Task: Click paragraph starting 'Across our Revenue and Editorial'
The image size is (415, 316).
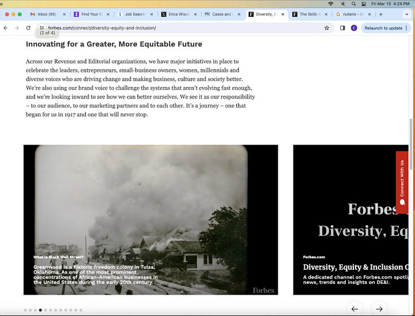Action: pos(140,88)
